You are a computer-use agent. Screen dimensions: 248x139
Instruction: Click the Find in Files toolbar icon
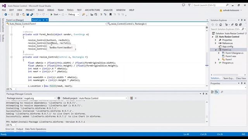click(x=84, y=15)
